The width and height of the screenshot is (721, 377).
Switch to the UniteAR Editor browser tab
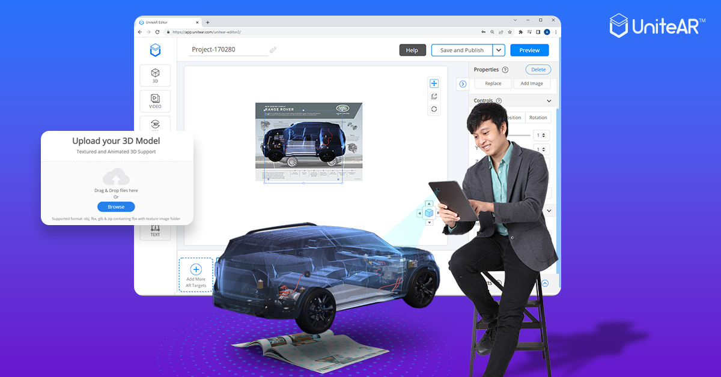tap(168, 22)
